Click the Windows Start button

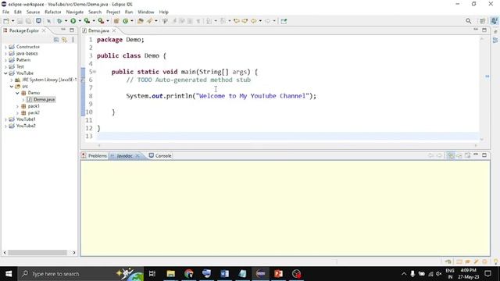tap(9, 274)
